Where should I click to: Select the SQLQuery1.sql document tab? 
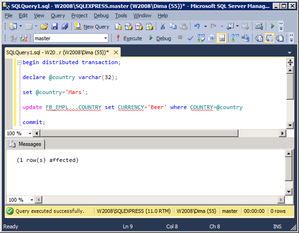click(x=57, y=52)
